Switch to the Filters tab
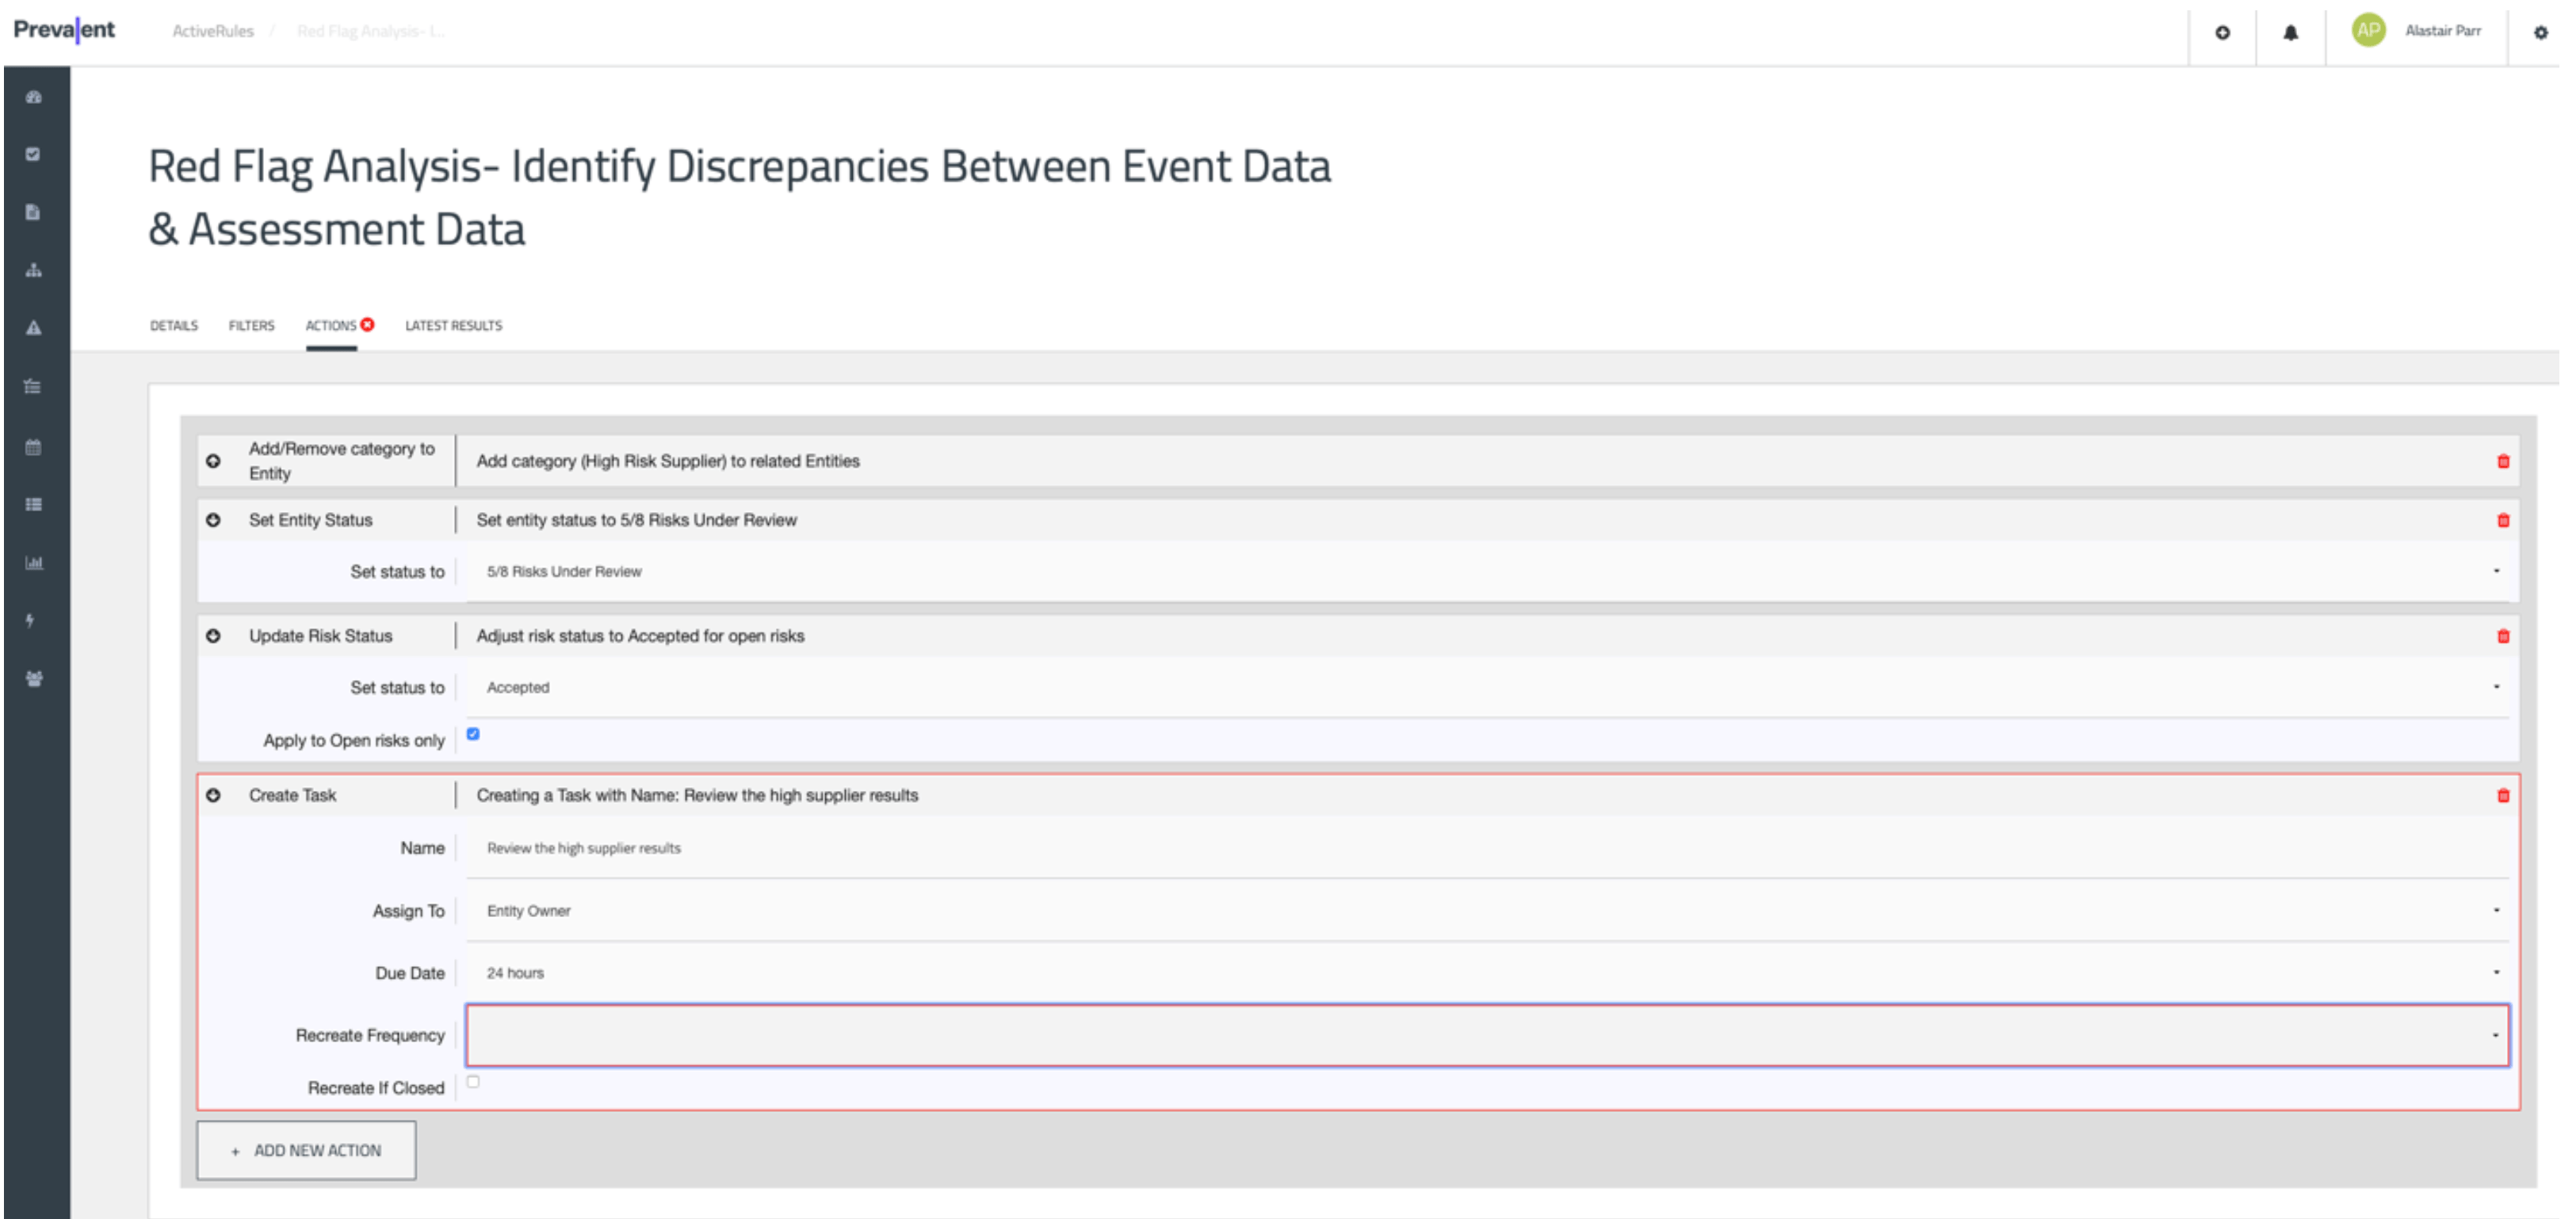Viewport: 2576px width, 1219px height. pos(251,326)
